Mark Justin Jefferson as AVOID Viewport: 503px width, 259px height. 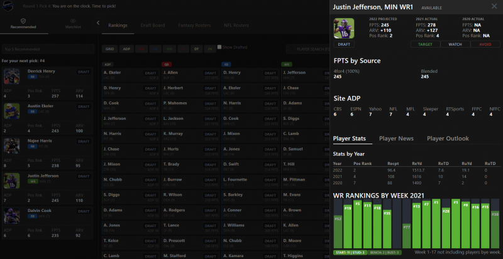click(x=485, y=44)
